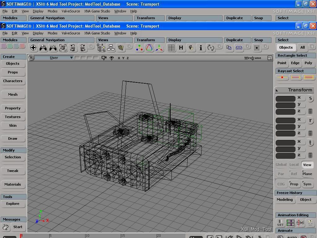
Task: Toggle View transform mode
Action: pyautogui.click(x=307, y=165)
